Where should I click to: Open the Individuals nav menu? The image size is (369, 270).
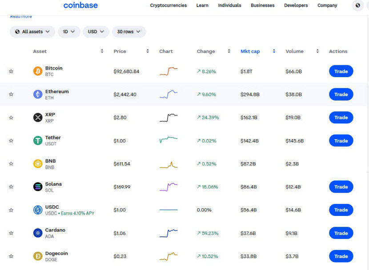229,5
